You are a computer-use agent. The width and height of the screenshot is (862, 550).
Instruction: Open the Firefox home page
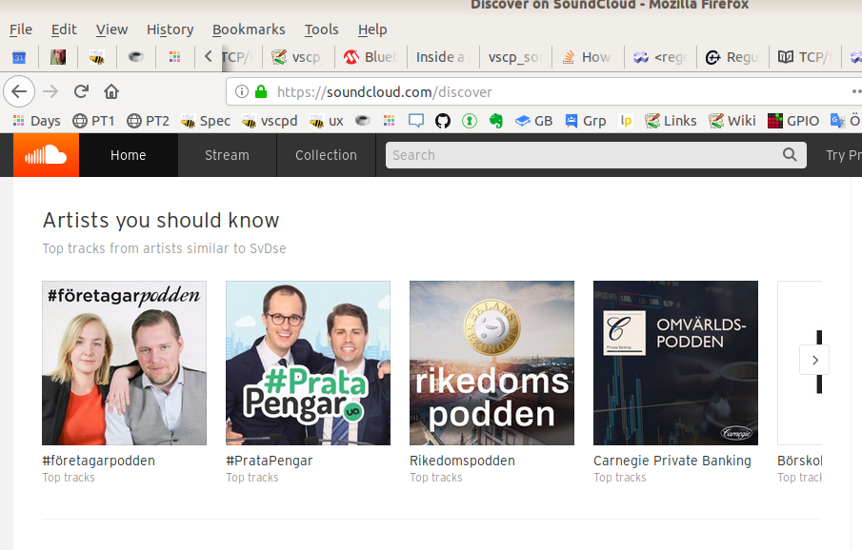point(111,91)
